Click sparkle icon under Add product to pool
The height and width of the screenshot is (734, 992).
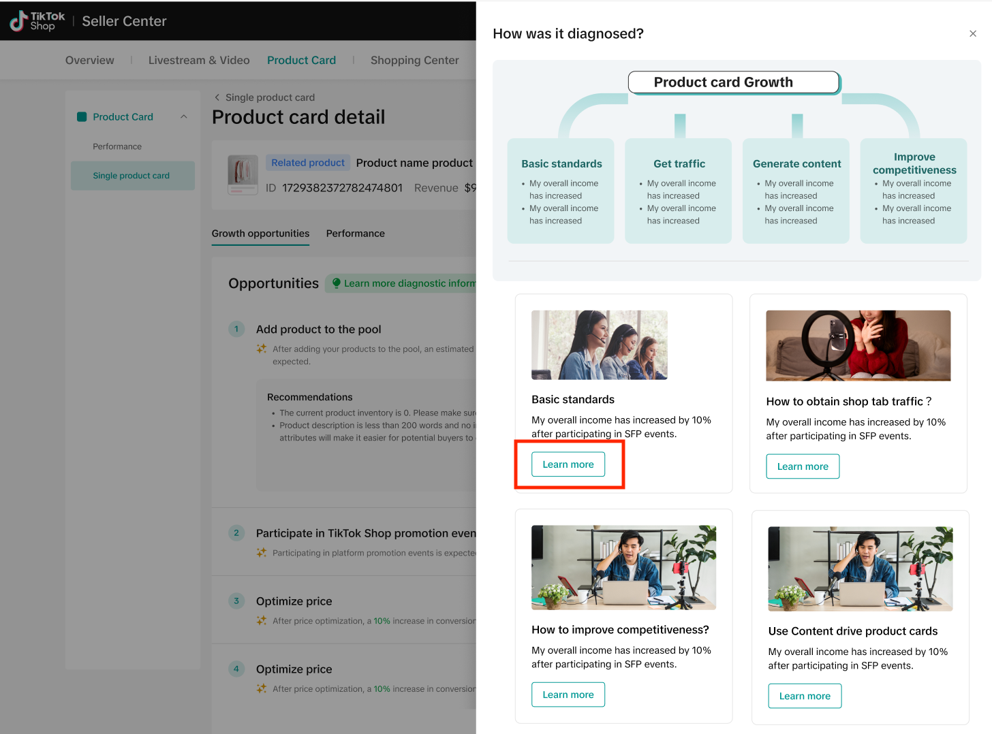click(262, 349)
